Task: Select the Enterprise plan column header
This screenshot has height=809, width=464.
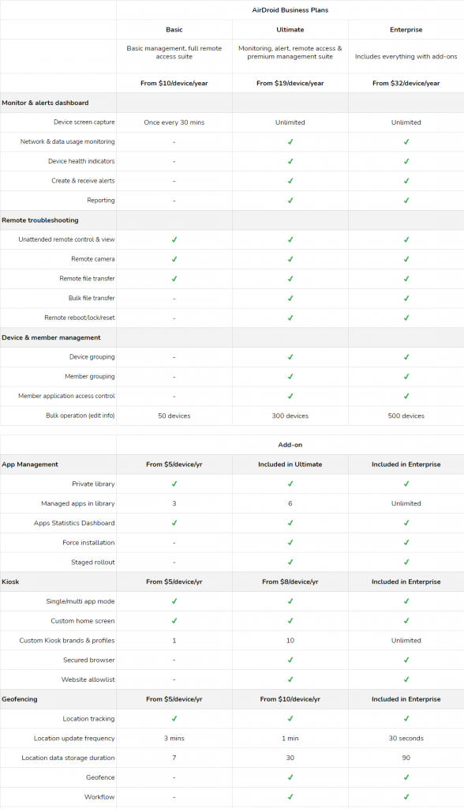Action: (406, 29)
